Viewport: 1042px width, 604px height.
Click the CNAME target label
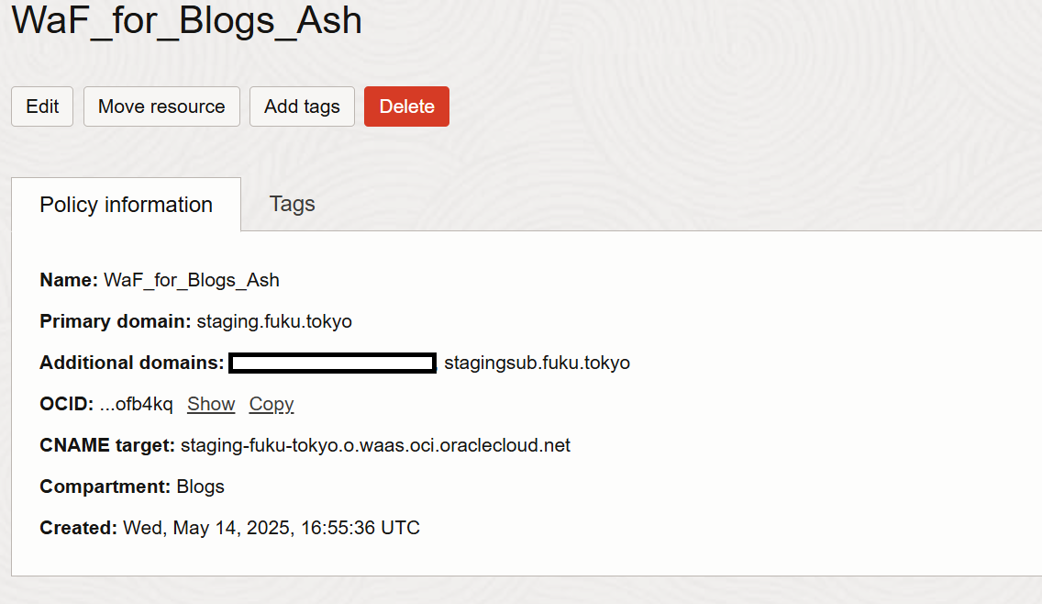(x=107, y=445)
